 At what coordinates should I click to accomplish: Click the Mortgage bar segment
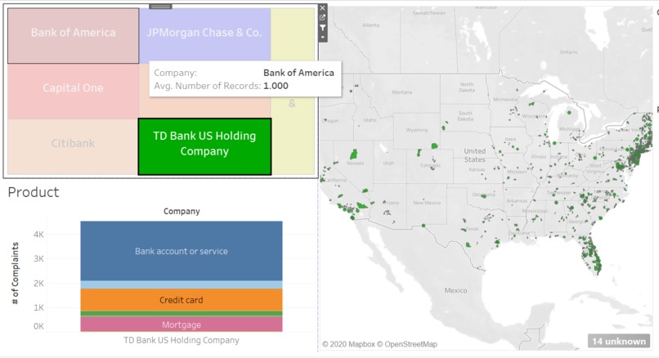182,324
